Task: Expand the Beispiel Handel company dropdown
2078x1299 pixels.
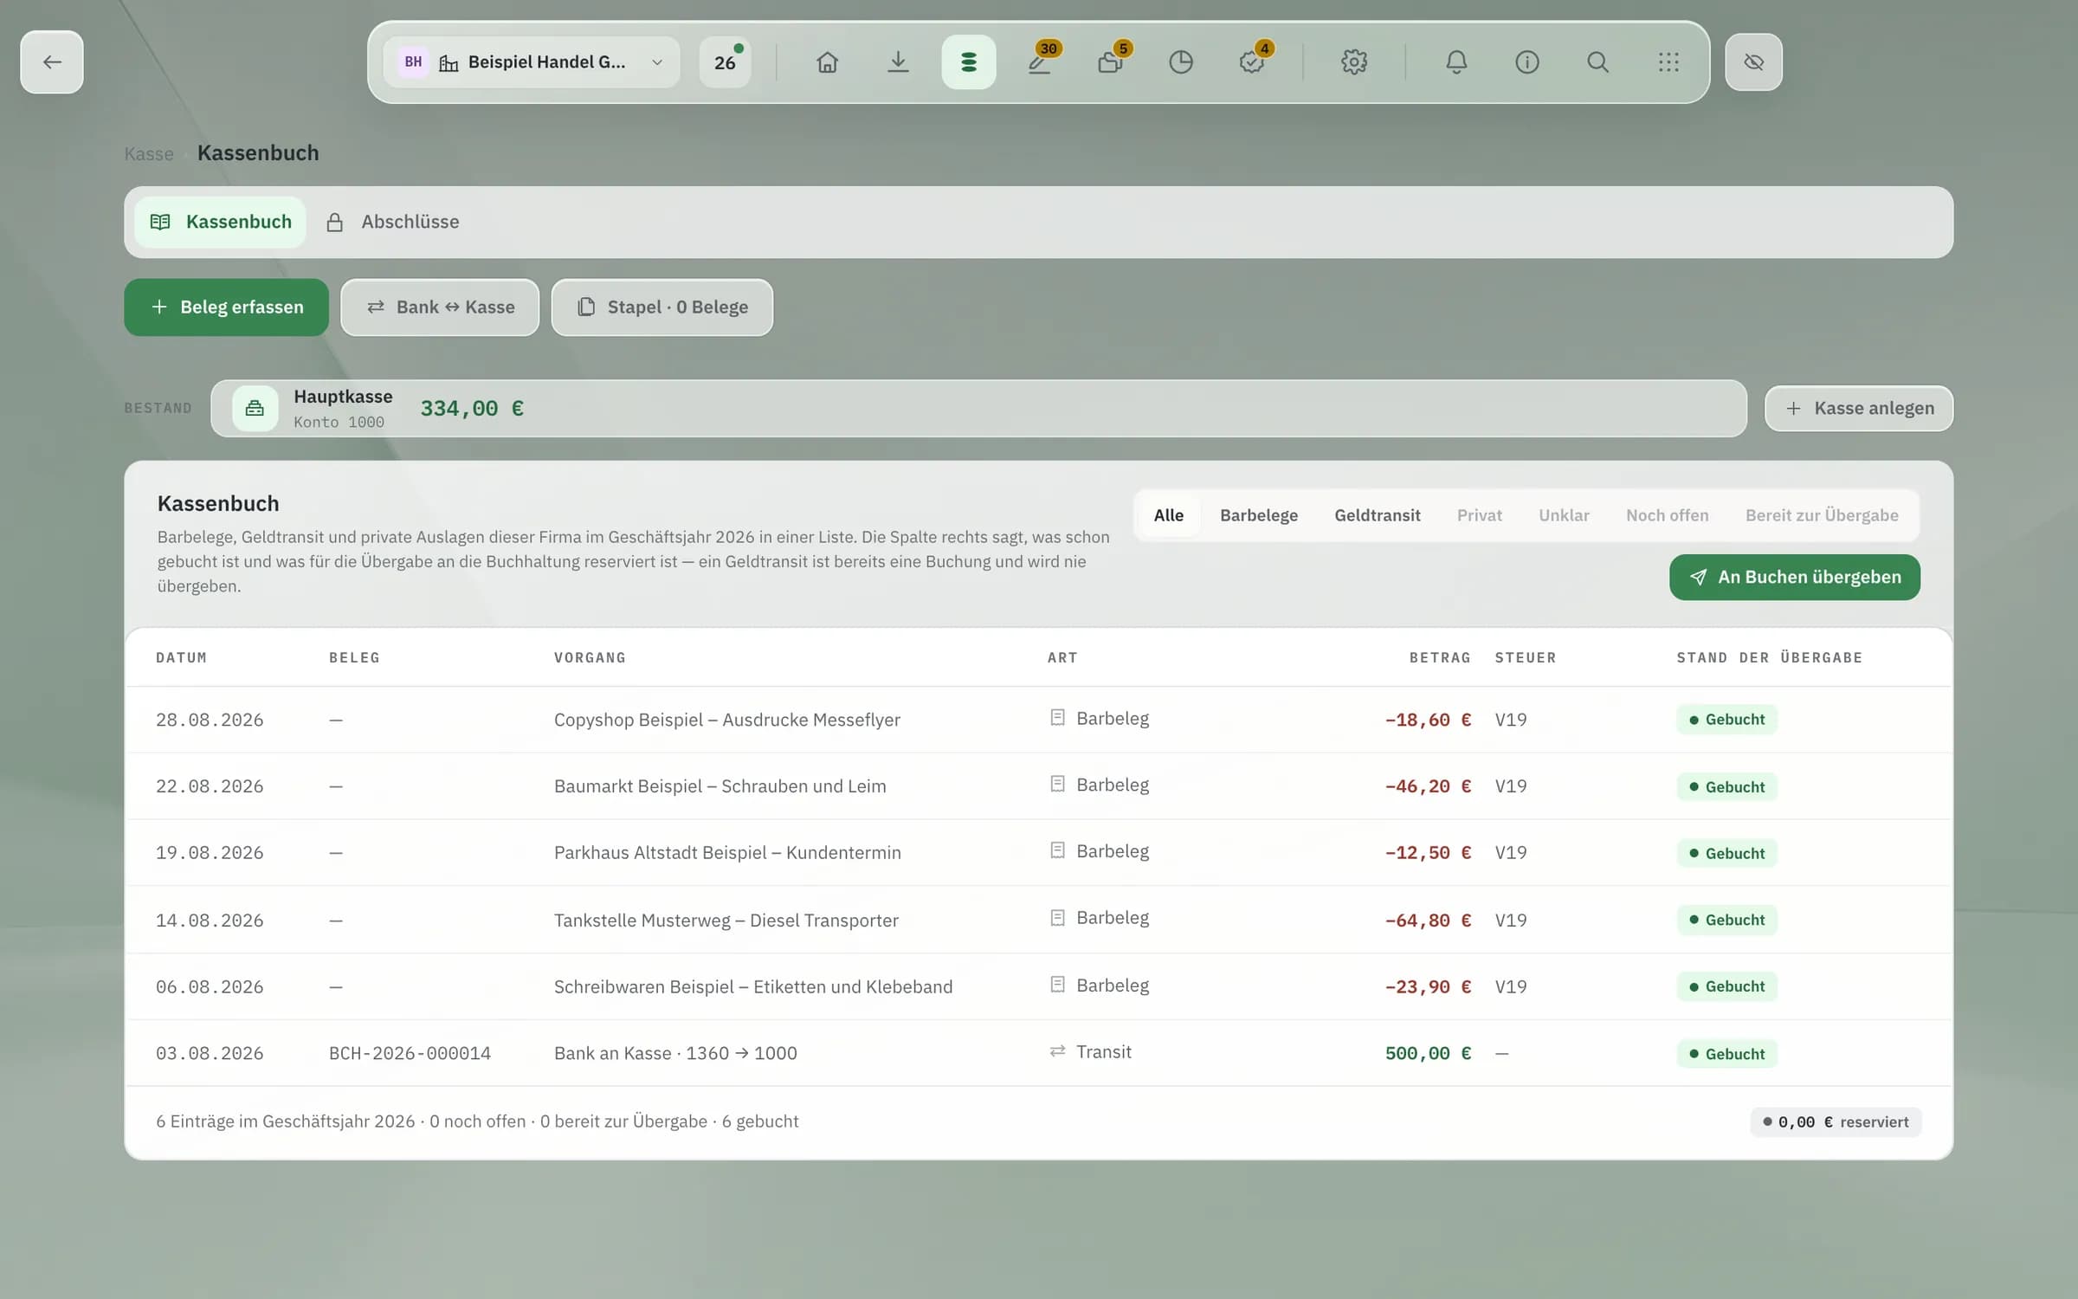Action: pyautogui.click(x=532, y=62)
